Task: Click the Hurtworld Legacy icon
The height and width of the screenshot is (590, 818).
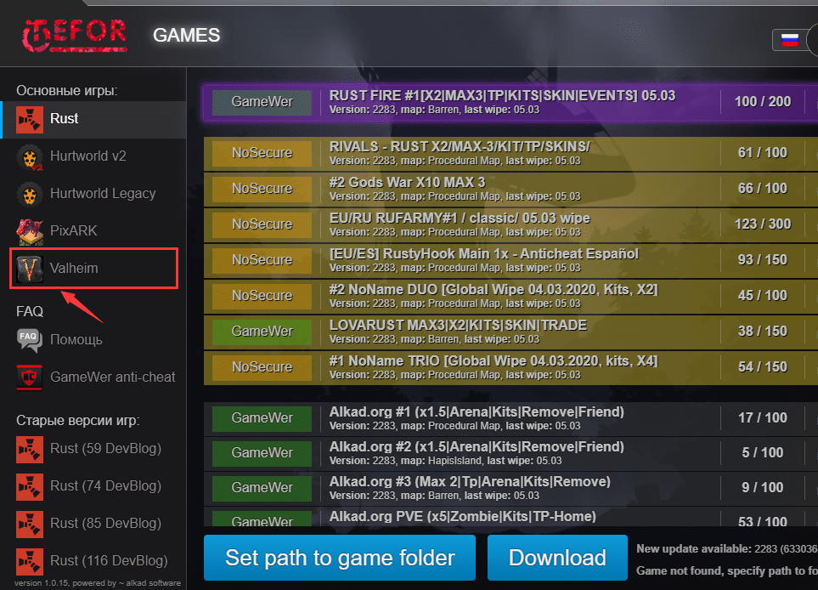Action: (x=30, y=194)
